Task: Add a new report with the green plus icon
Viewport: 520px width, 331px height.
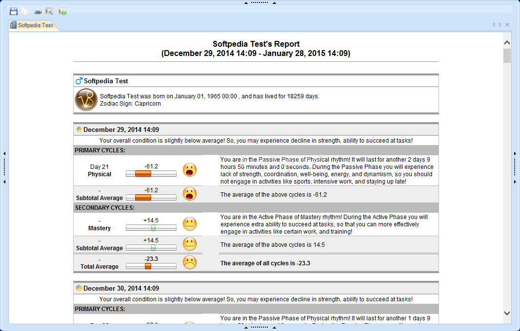Action: [62, 12]
